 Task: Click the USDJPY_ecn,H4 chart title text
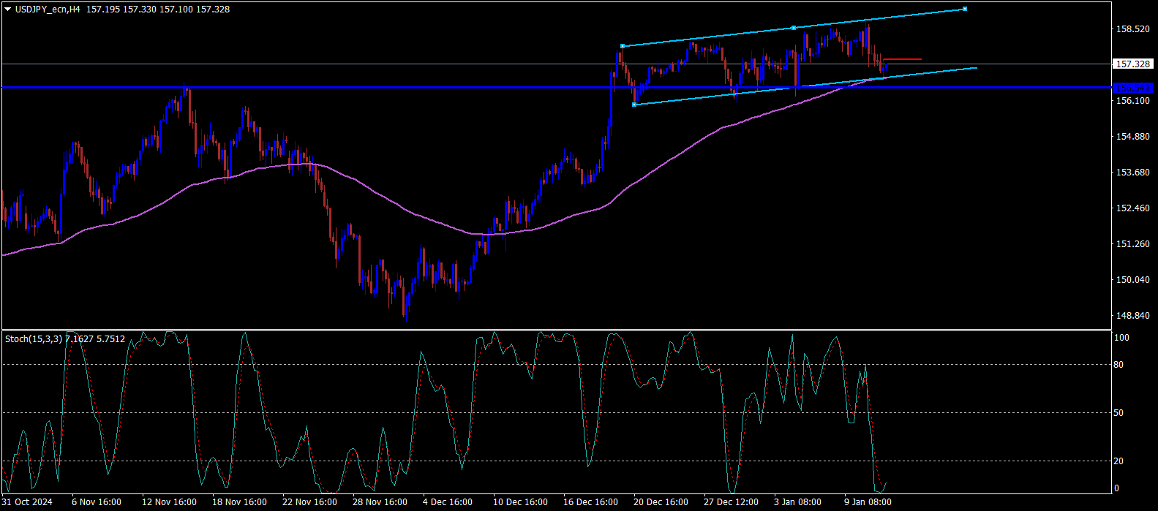click(x=48, y=10)
